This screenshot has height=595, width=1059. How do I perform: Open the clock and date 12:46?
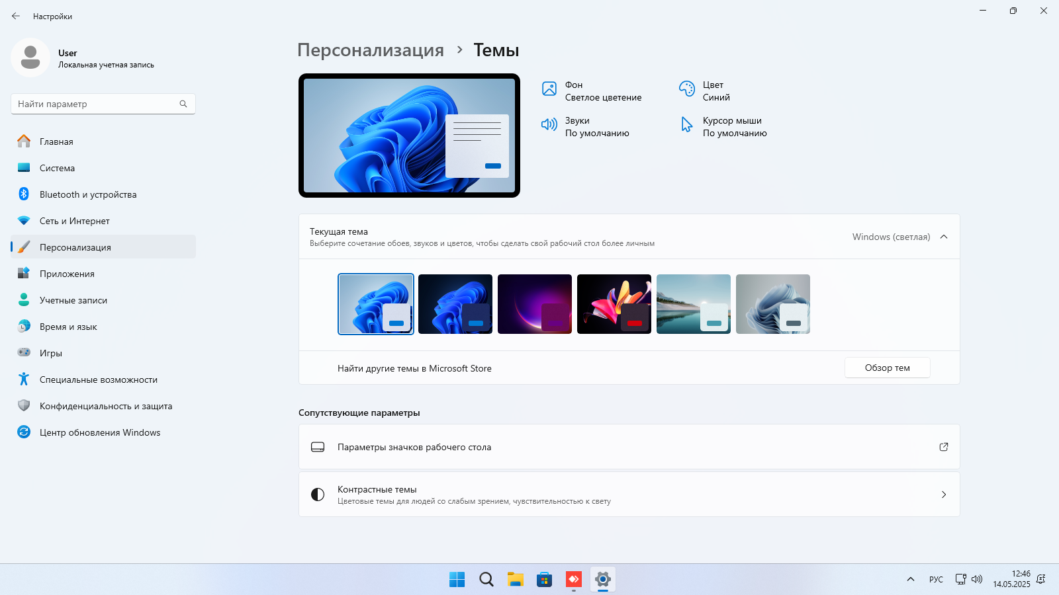tap(1011, 579)
